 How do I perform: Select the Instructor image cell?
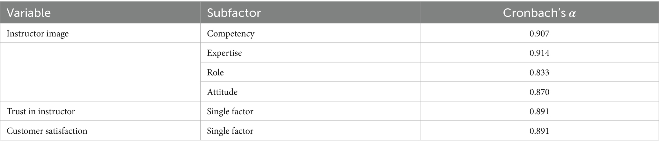tap(38, 34)
